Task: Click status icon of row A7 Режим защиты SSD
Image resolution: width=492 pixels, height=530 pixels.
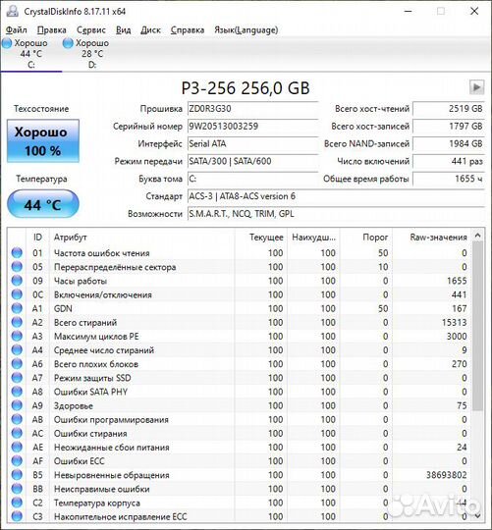Action: click(x=17, y=377)
